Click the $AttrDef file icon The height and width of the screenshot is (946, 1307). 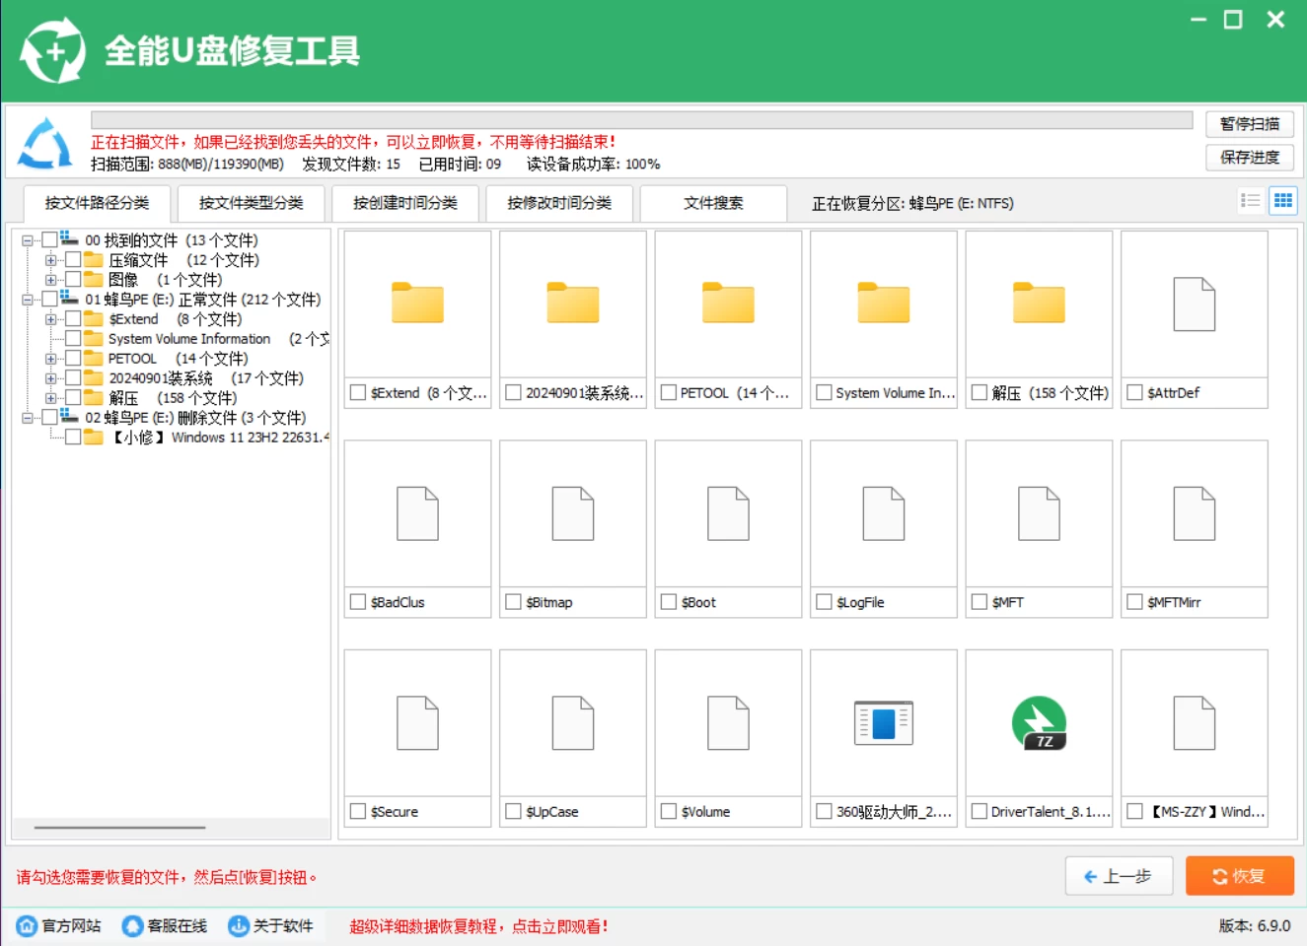click(1195, 304)
